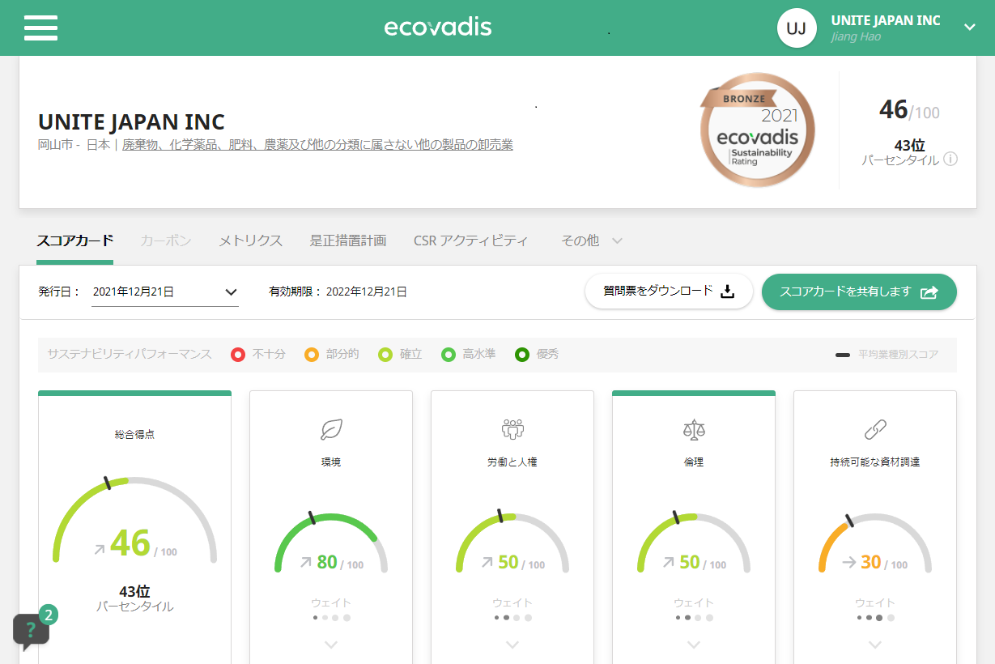Click the 持続可能な資材調達 weight dots indicator
995x664 pixels.
pos(875,618)
